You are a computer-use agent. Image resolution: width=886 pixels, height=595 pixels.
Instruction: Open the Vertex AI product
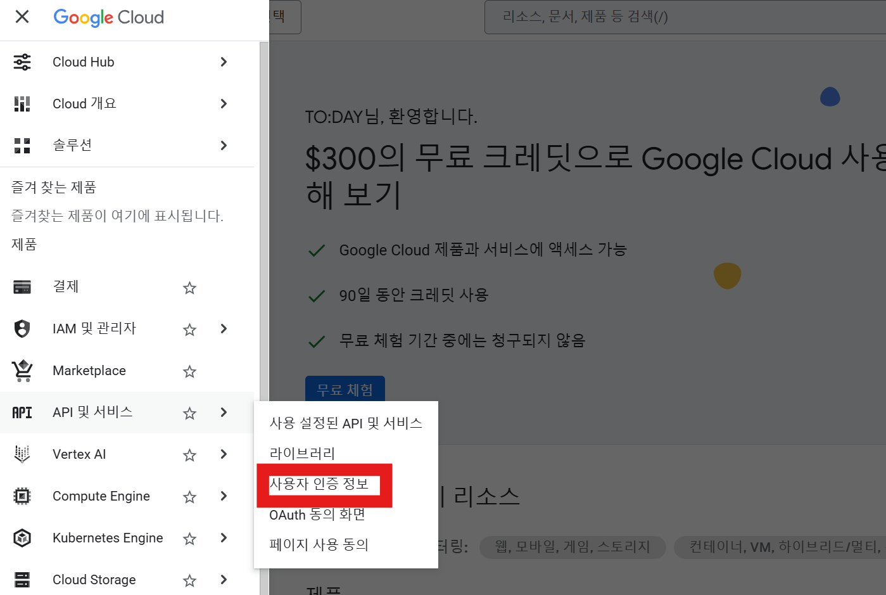click(x=127, y=454)
